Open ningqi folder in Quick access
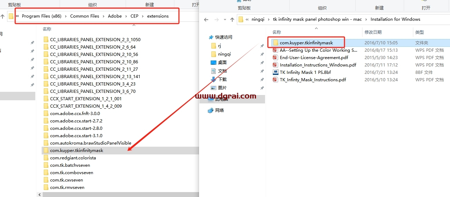Viewport: 450px width, 197px height. click(224, 54)
